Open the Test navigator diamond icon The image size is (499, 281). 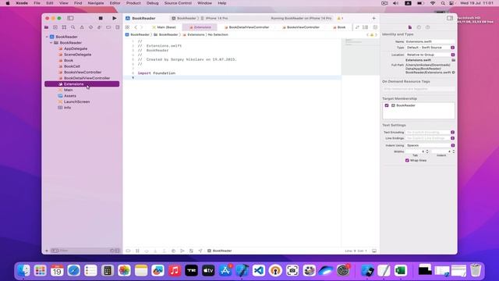pos(90,27)
